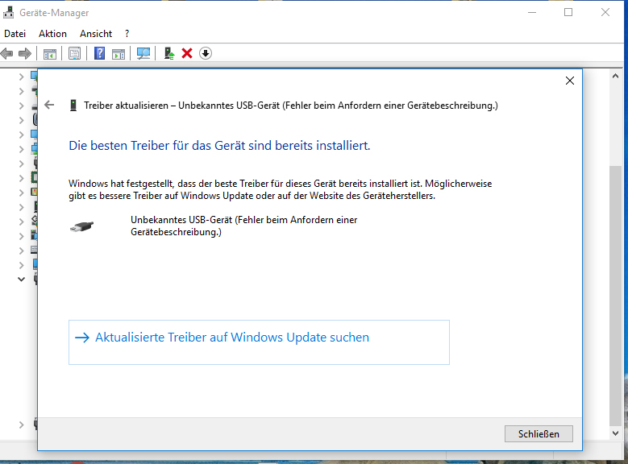This screenshot has width=628, height=464.
Task: Go back using the dialog's left arrow
Action: pos(49,105)
